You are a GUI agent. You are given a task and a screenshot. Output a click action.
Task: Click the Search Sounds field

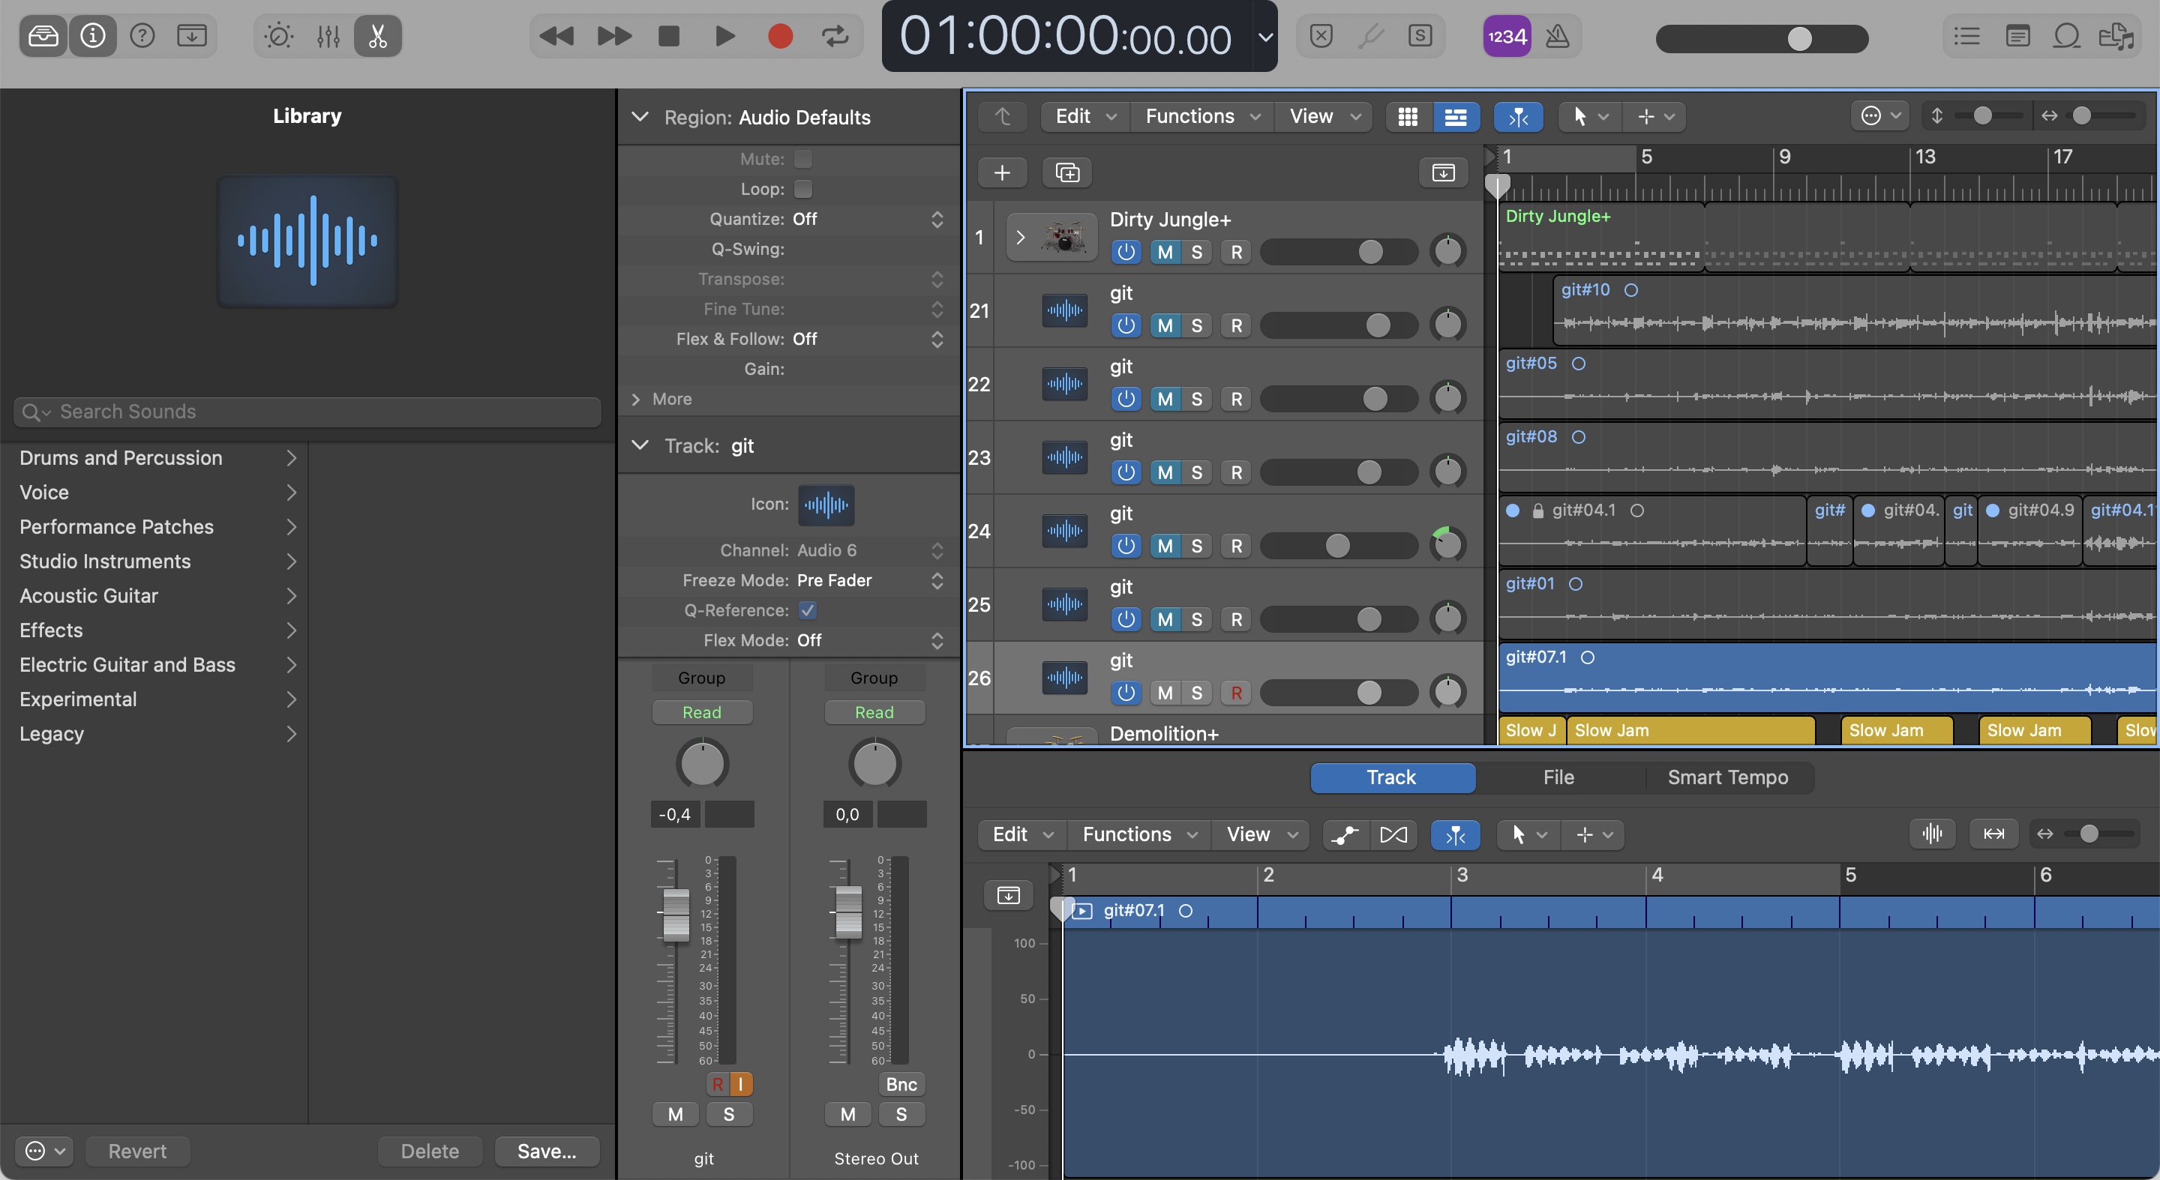[x=307, y=412]
